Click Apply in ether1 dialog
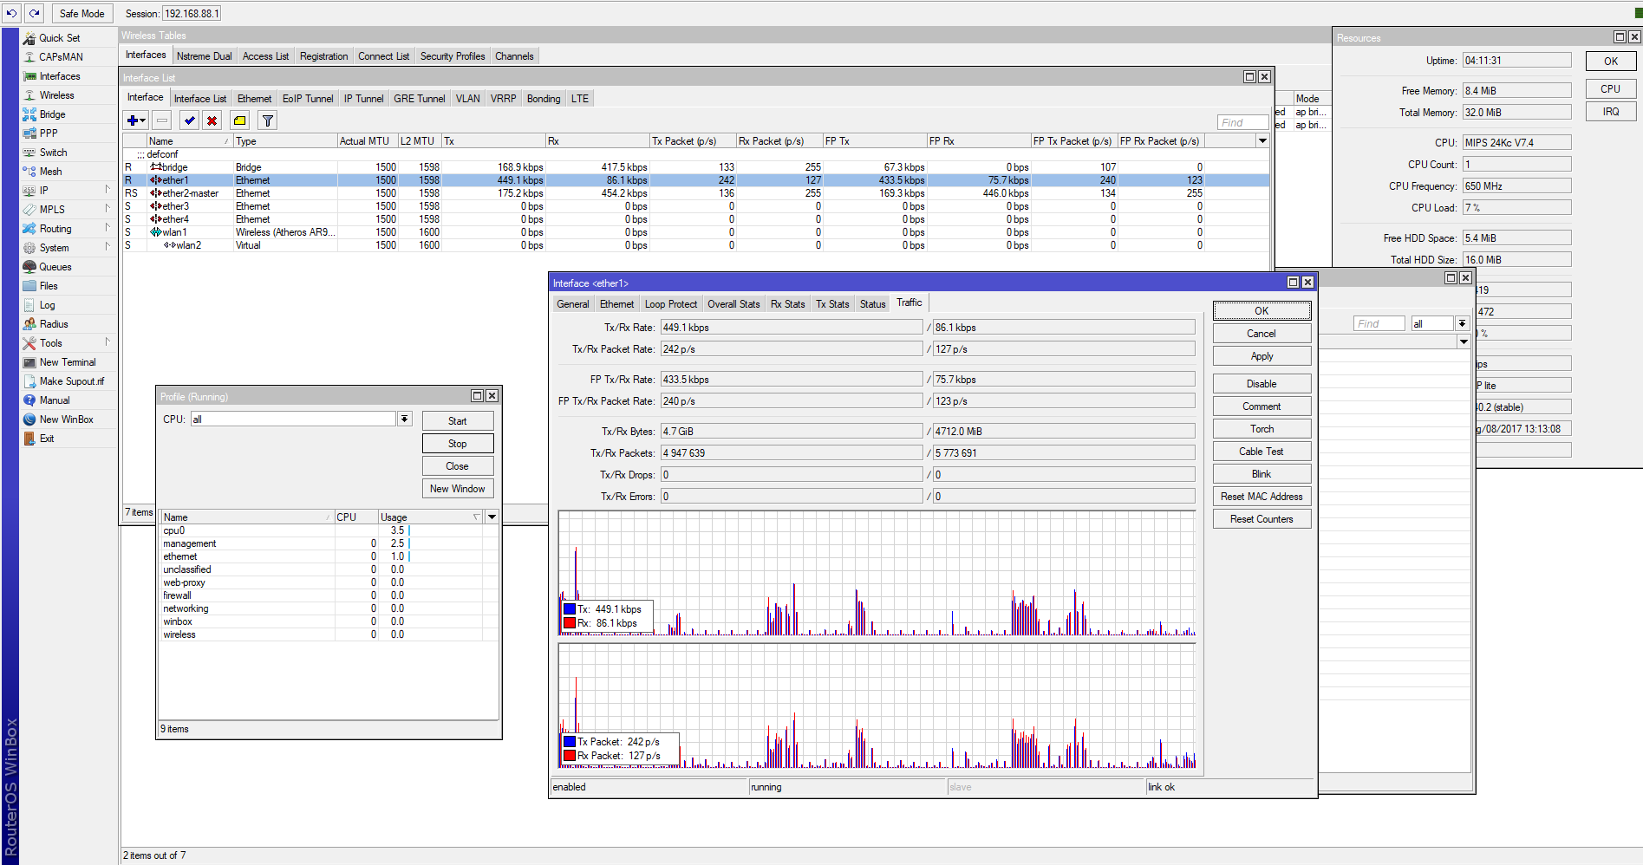1643x865 pixels. coord(1262,356)
